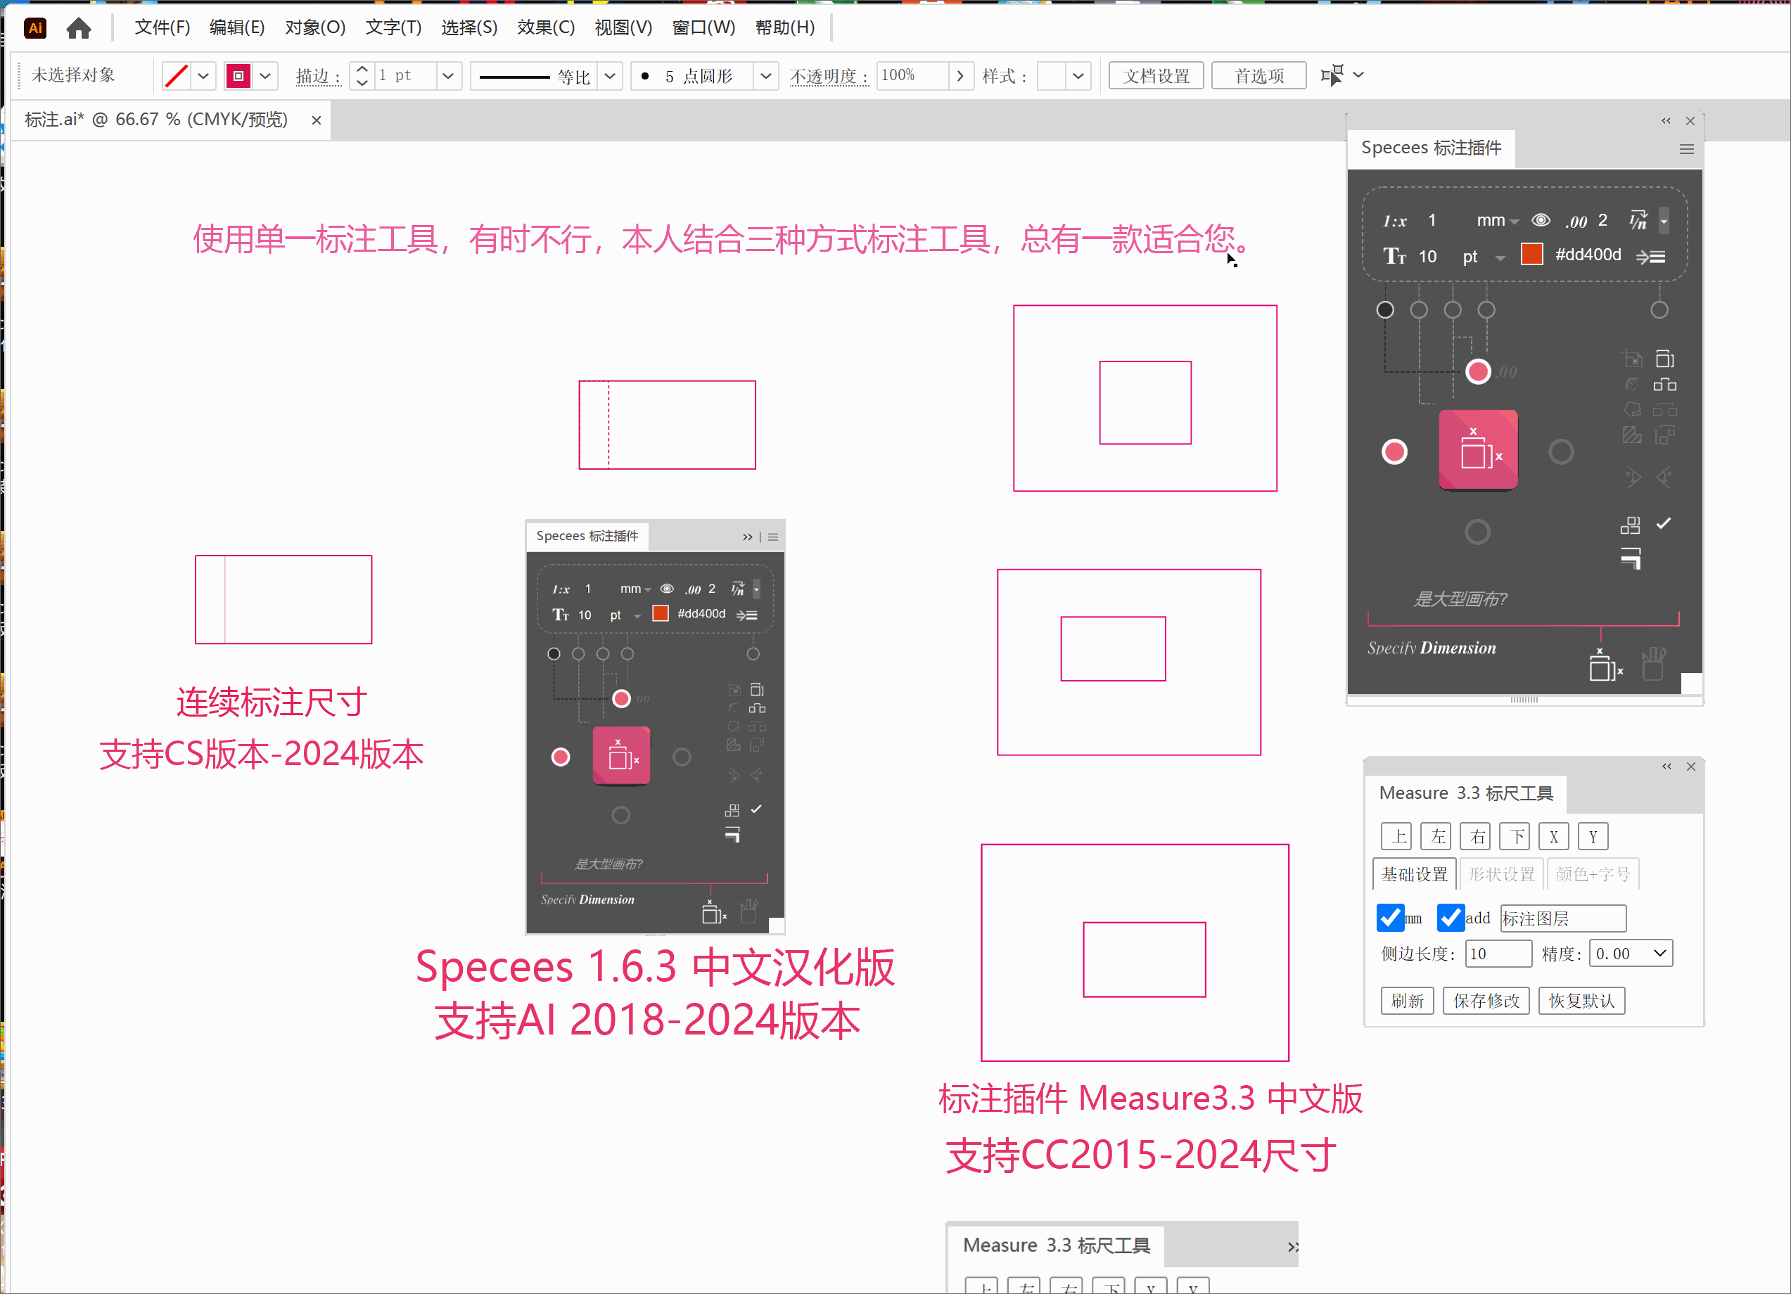
Task: Open the 文件(F) menu
Action: [x=162, y=27]
